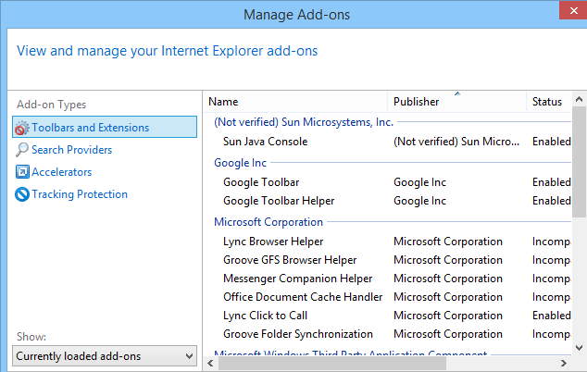The height and width of the screenshot is (372, 587).
Task: Click the horizontal scrollbar thumb
Action: [x=332, y=363]
